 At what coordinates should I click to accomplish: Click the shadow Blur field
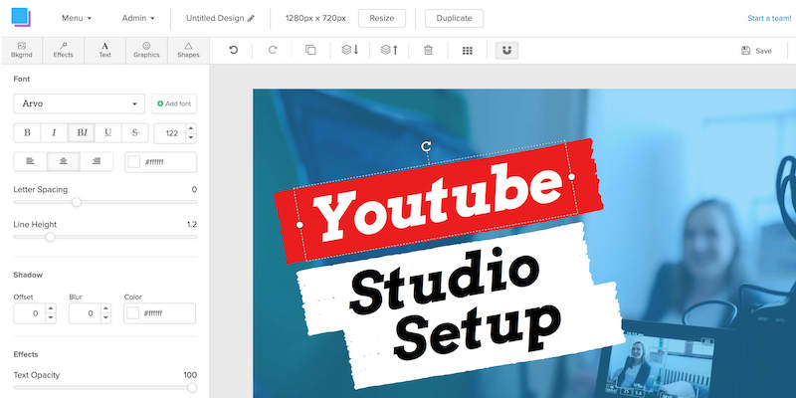pos(85,313)
